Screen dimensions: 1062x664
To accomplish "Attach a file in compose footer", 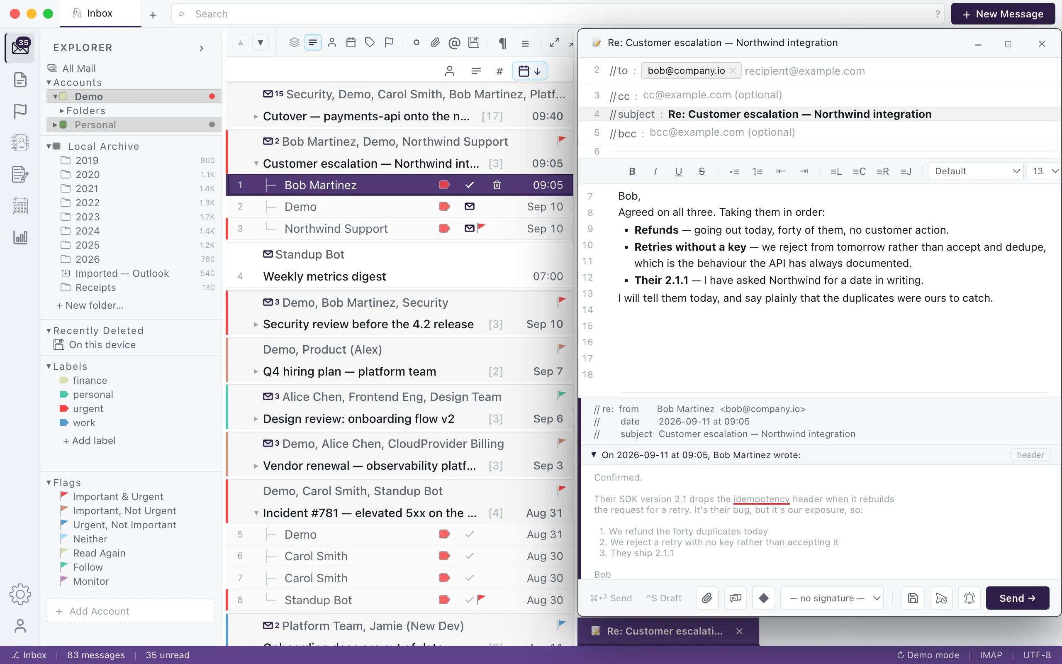I will tap(707, 598).
